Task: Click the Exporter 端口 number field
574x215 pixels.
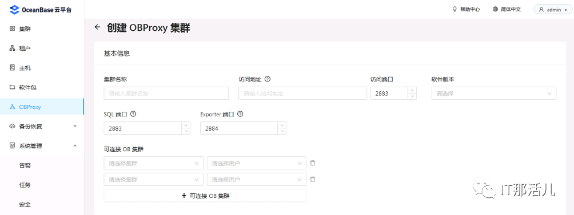Action: 239,128
